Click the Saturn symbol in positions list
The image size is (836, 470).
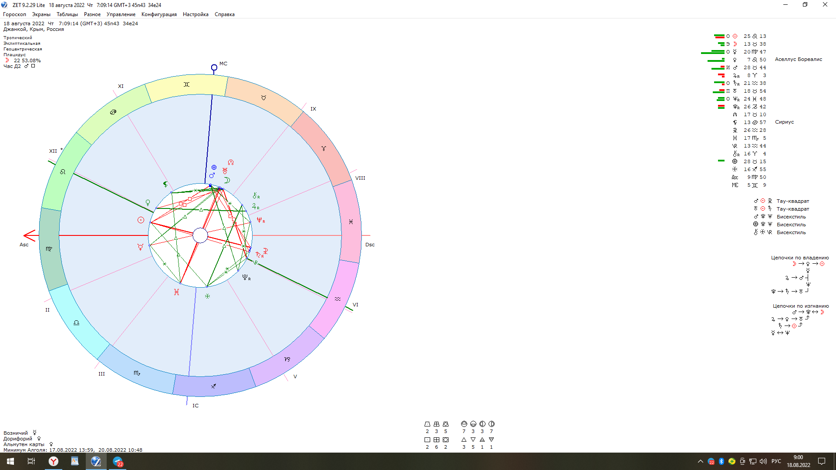pyautogui.click(x=735, y=83)
